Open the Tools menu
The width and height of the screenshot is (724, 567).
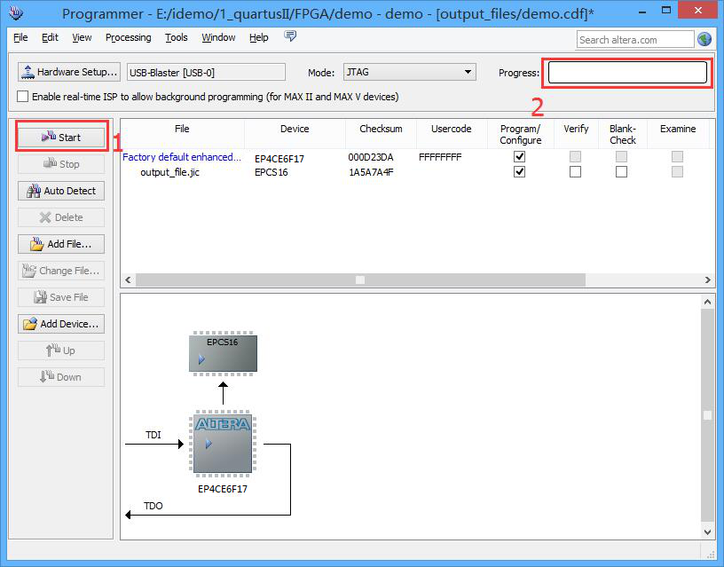tap(177, 37)
